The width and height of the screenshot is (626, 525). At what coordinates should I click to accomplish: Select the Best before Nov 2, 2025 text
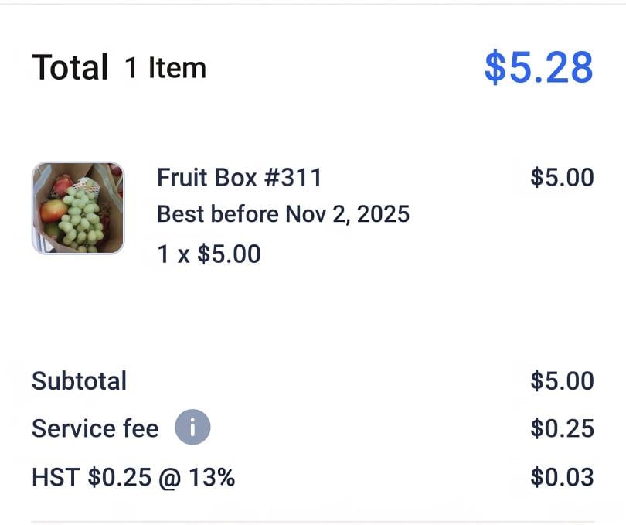pyautogui.click(x=283, y=214)
